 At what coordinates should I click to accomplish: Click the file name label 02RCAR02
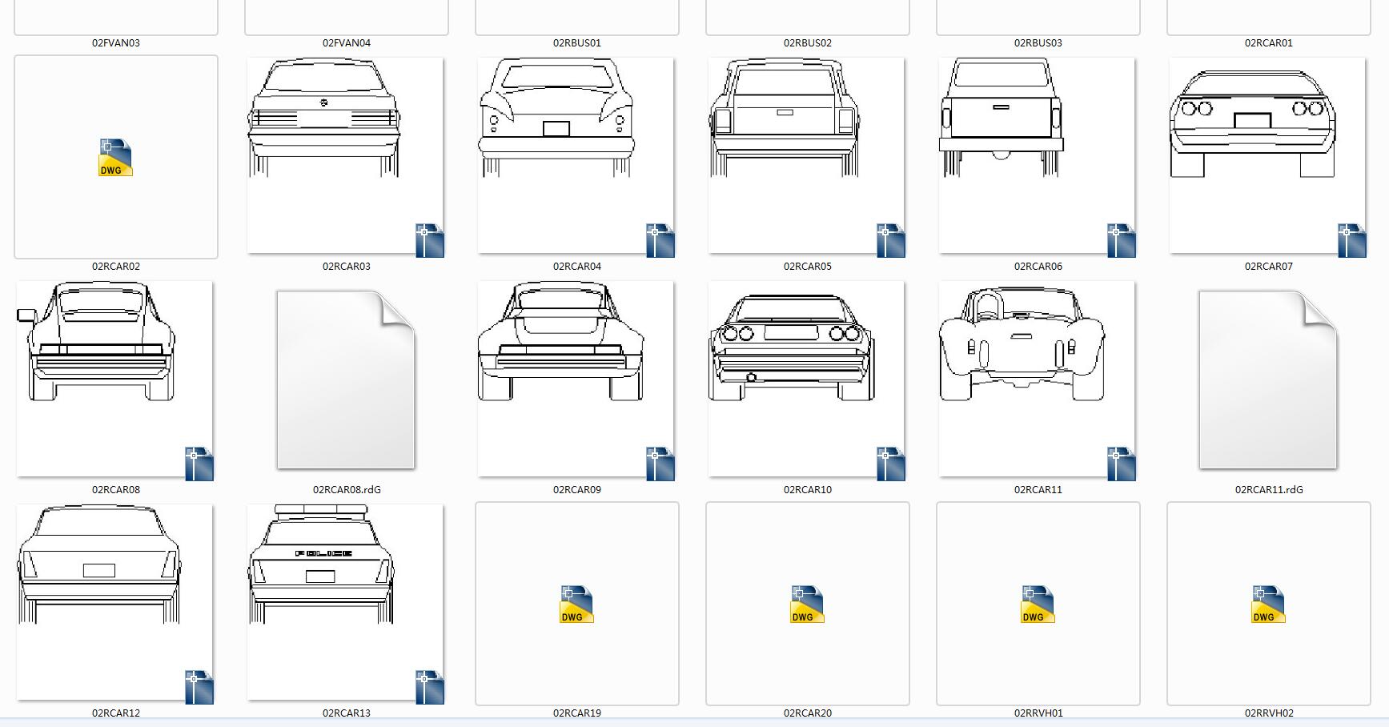click(x=116, y=267)
